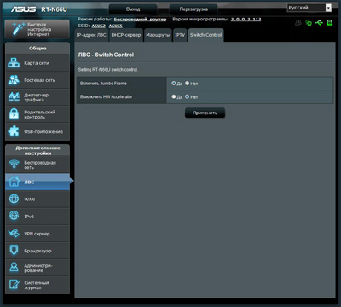Open the VPN server icon
Screen dimensions: 341x307
(14, 234)
